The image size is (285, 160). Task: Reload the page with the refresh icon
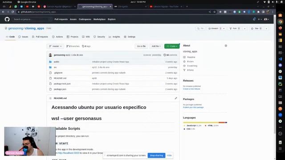[x=13, y=12]
